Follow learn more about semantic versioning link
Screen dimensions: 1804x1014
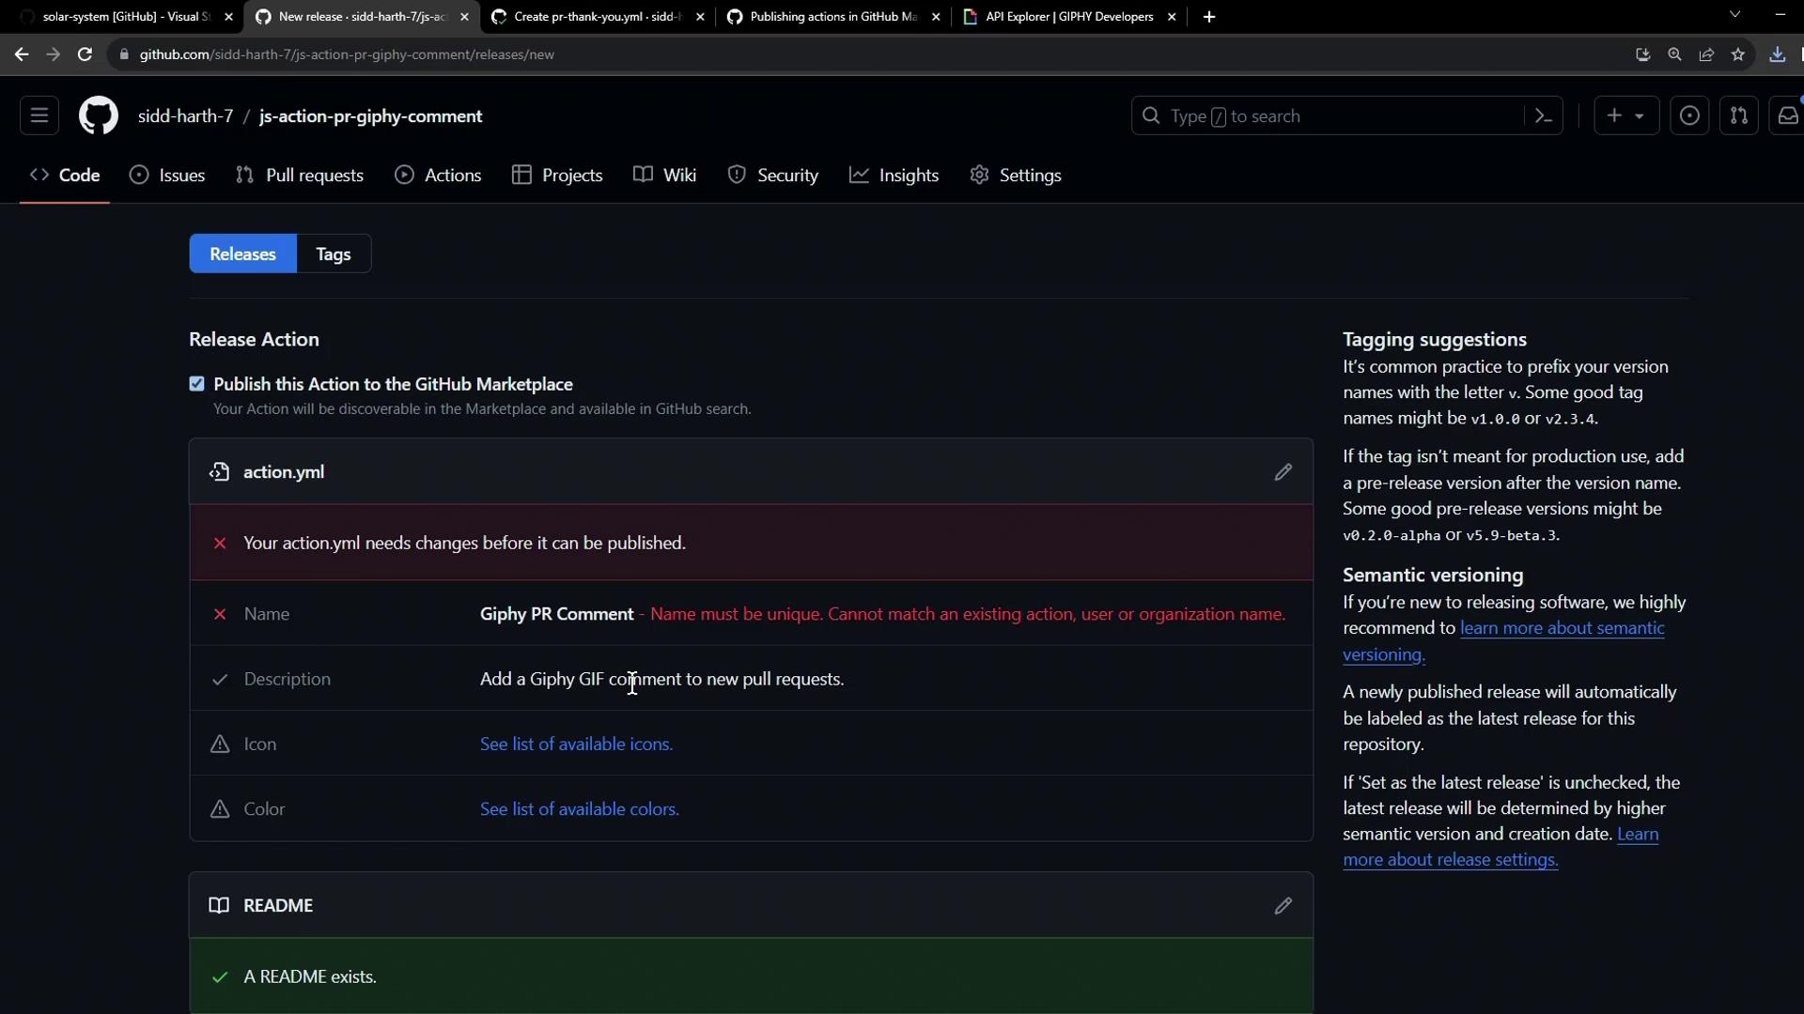click(1562, 629)
